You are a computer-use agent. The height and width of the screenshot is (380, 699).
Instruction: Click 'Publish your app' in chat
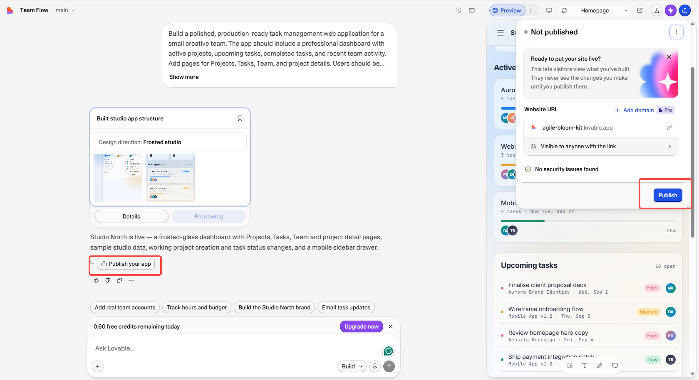coord(126,264)
